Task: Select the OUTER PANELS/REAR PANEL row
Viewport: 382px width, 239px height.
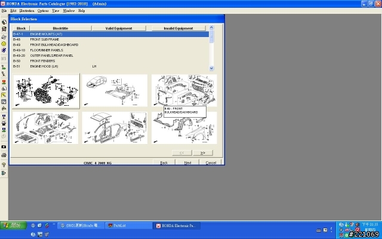Action: [110, 56]
